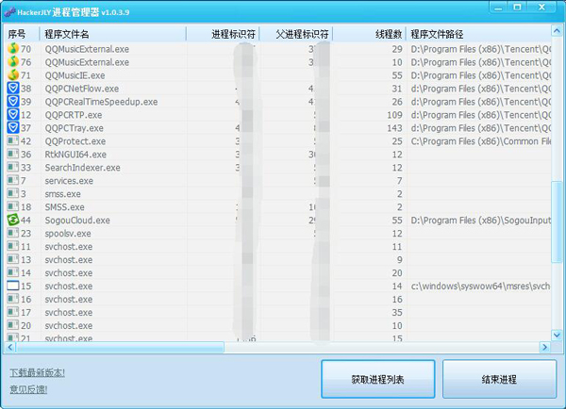
Task: Select the services.exe file name
Action: point(69,181)
